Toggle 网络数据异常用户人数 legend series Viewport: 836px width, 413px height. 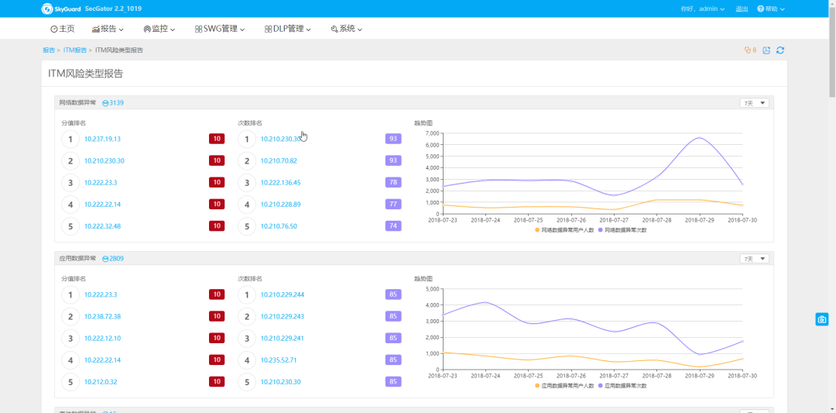[x=564, y=230]
